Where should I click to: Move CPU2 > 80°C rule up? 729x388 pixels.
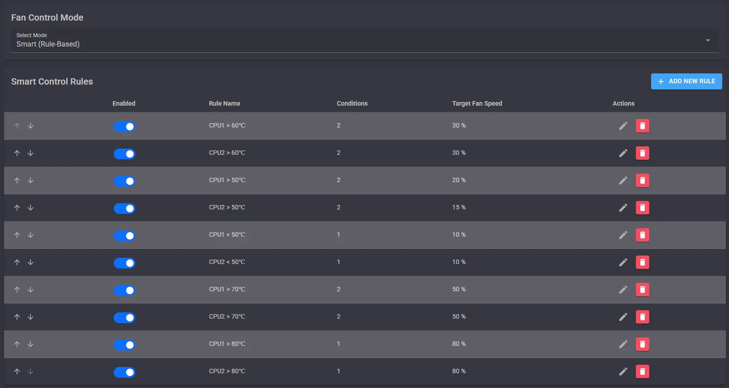(17, 371)
